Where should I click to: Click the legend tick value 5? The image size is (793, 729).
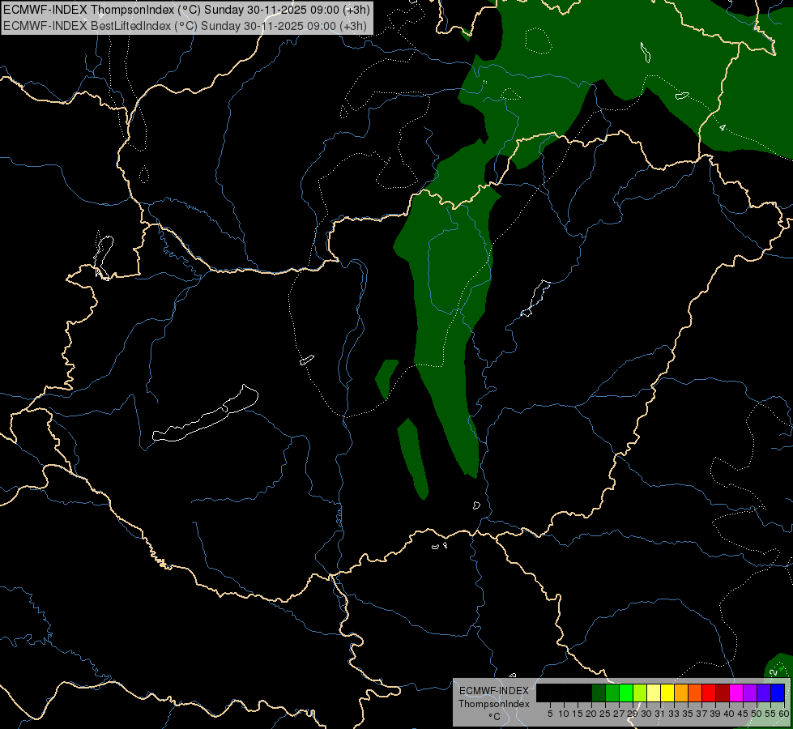pos(550,714)
